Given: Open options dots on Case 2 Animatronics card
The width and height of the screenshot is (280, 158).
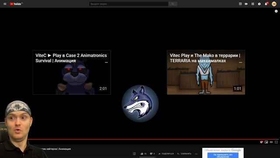Looking at the screenshot, I should 106,62.
